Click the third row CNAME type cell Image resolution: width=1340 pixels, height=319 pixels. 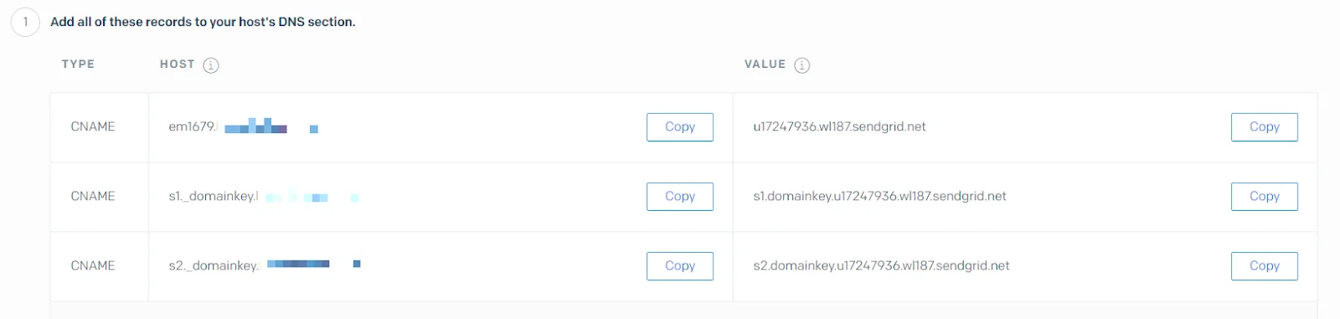(93, 266)
